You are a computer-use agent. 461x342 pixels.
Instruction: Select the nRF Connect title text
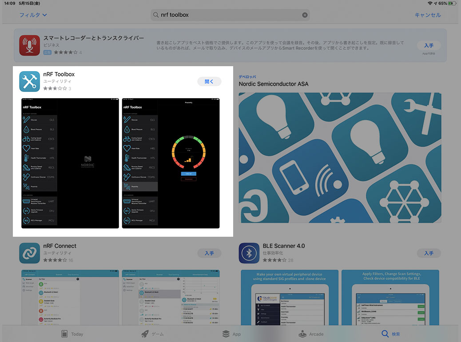point(60,246)
